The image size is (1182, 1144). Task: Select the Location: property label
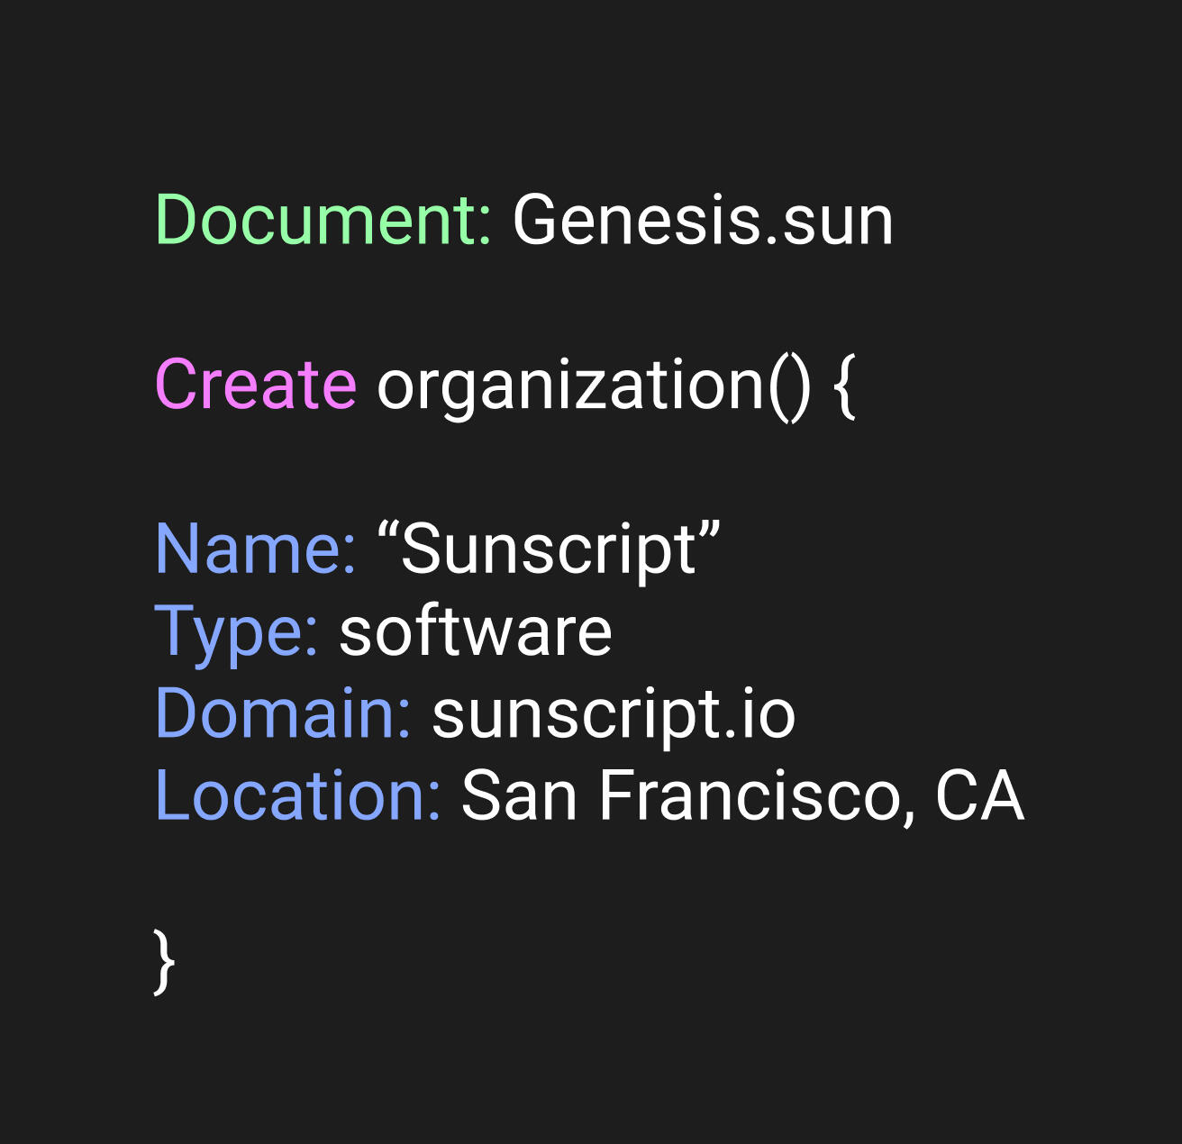(x=298, y=795)
